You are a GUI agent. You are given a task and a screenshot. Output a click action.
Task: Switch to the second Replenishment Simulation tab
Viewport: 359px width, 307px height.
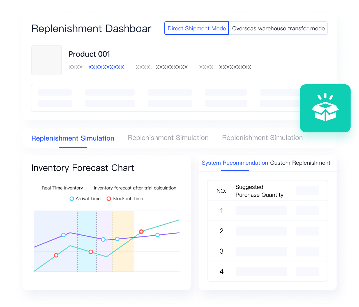click(x=168, y=138)
